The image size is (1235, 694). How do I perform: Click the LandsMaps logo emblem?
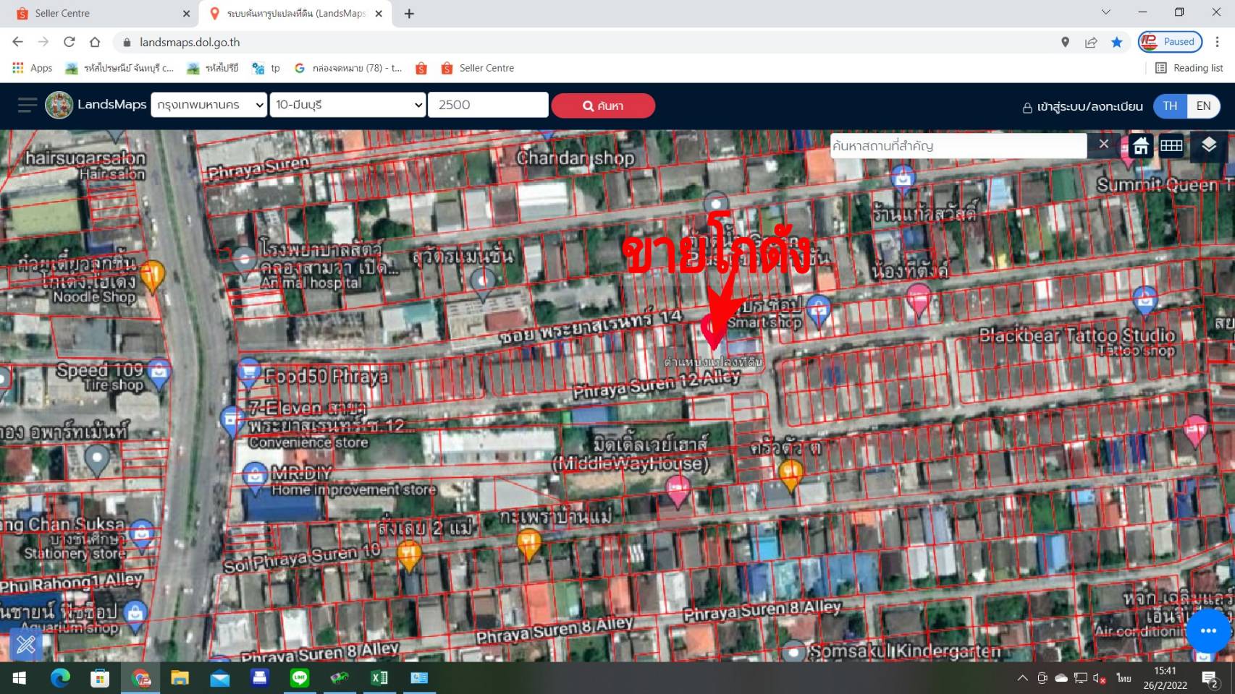point(59,106)
